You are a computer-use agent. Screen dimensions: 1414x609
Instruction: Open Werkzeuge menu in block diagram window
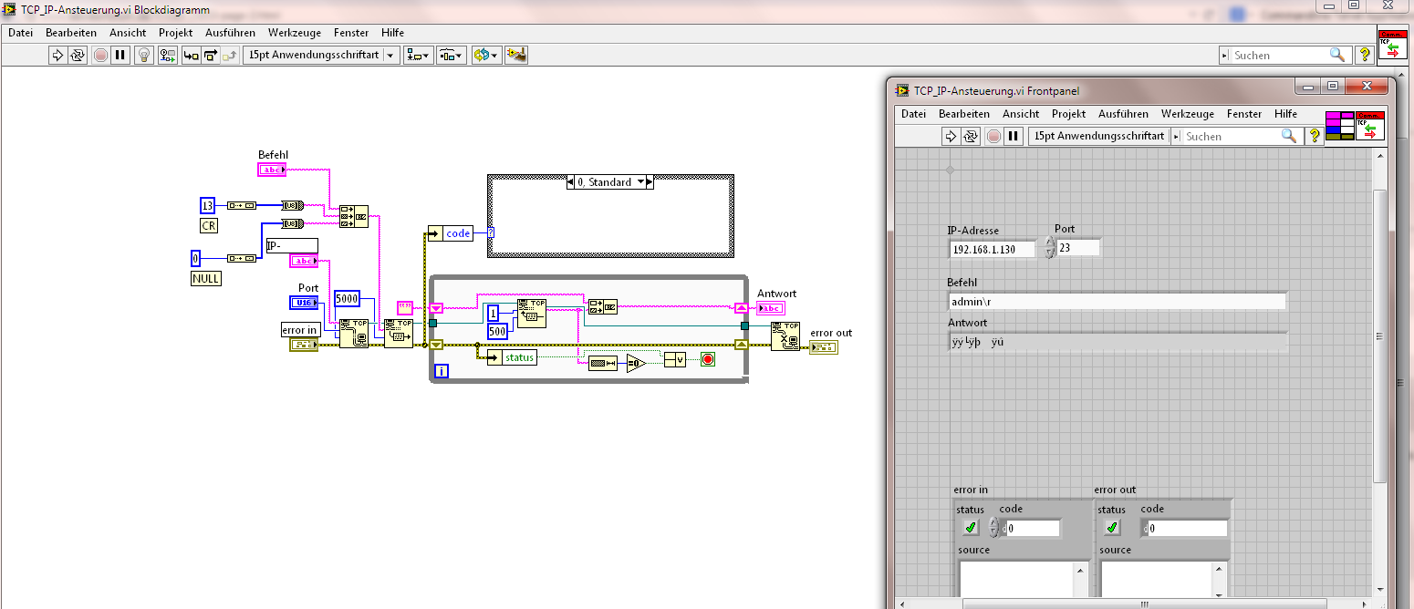coord(294,33)
